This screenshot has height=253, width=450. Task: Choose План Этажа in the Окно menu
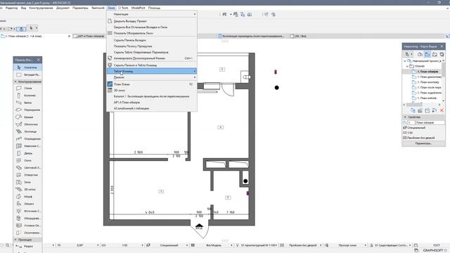152,84
